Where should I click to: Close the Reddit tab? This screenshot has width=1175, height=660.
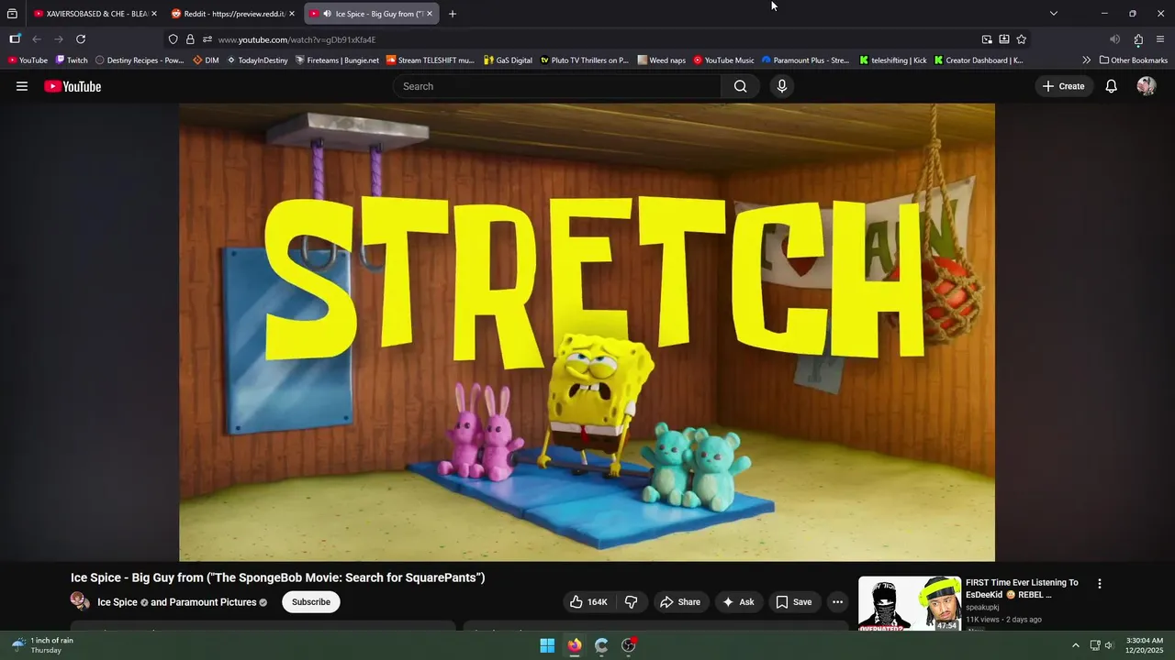click(291, 14)
